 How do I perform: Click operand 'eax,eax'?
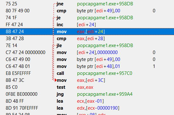coord(85,87)
